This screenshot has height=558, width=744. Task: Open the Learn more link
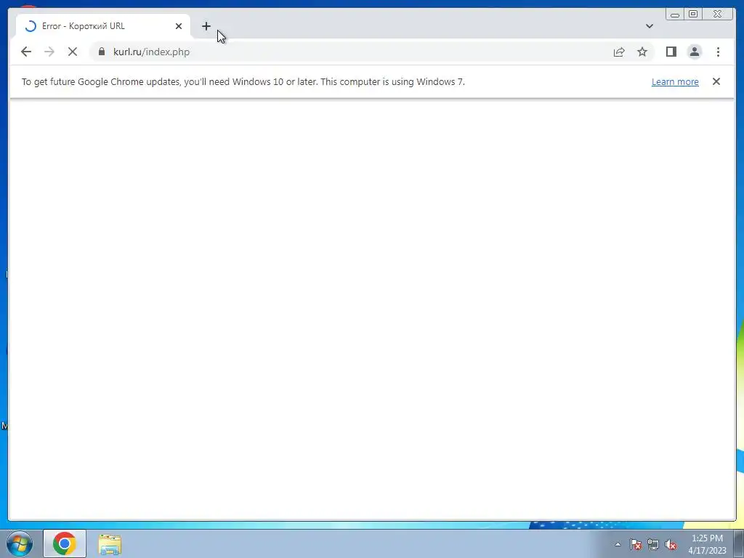pos(675,81)
